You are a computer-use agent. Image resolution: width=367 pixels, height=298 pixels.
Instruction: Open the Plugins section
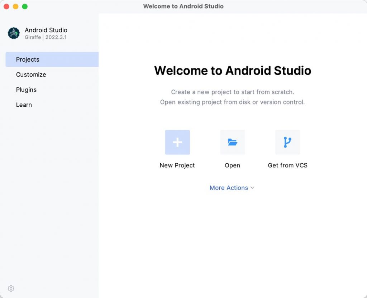26,90
